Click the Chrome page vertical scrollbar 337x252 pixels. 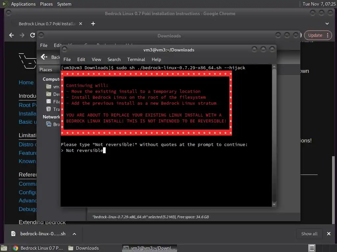(x=333, y=190)
